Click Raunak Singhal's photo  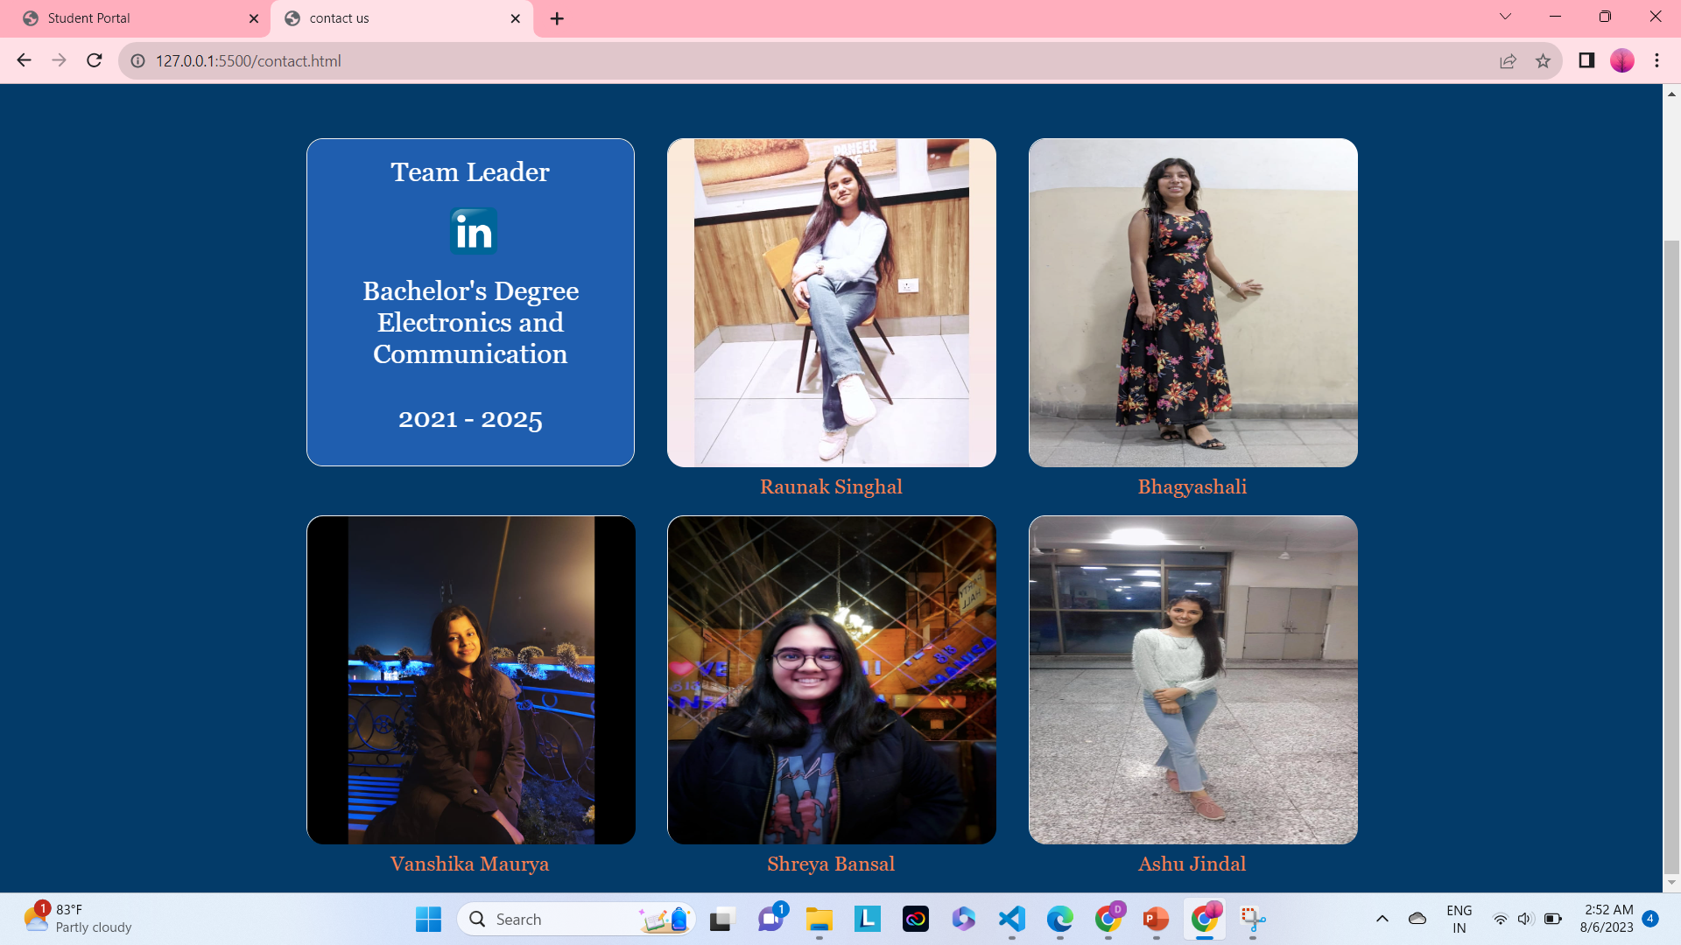(831, 302)
